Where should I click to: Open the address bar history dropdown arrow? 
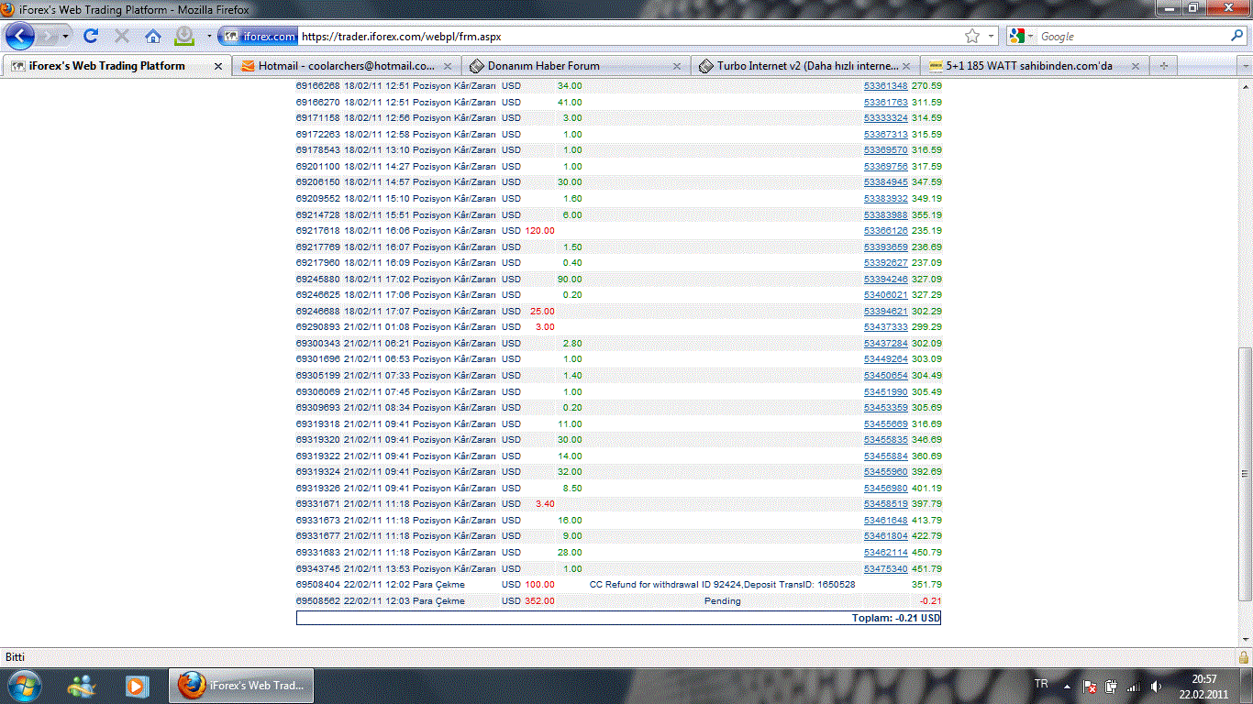[991, 37]
